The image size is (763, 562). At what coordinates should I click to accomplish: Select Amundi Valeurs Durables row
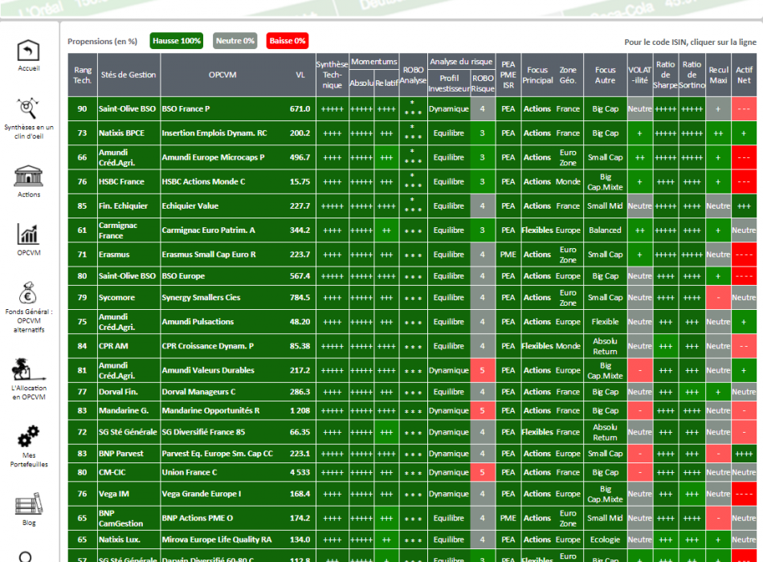(x=412, y=370)
